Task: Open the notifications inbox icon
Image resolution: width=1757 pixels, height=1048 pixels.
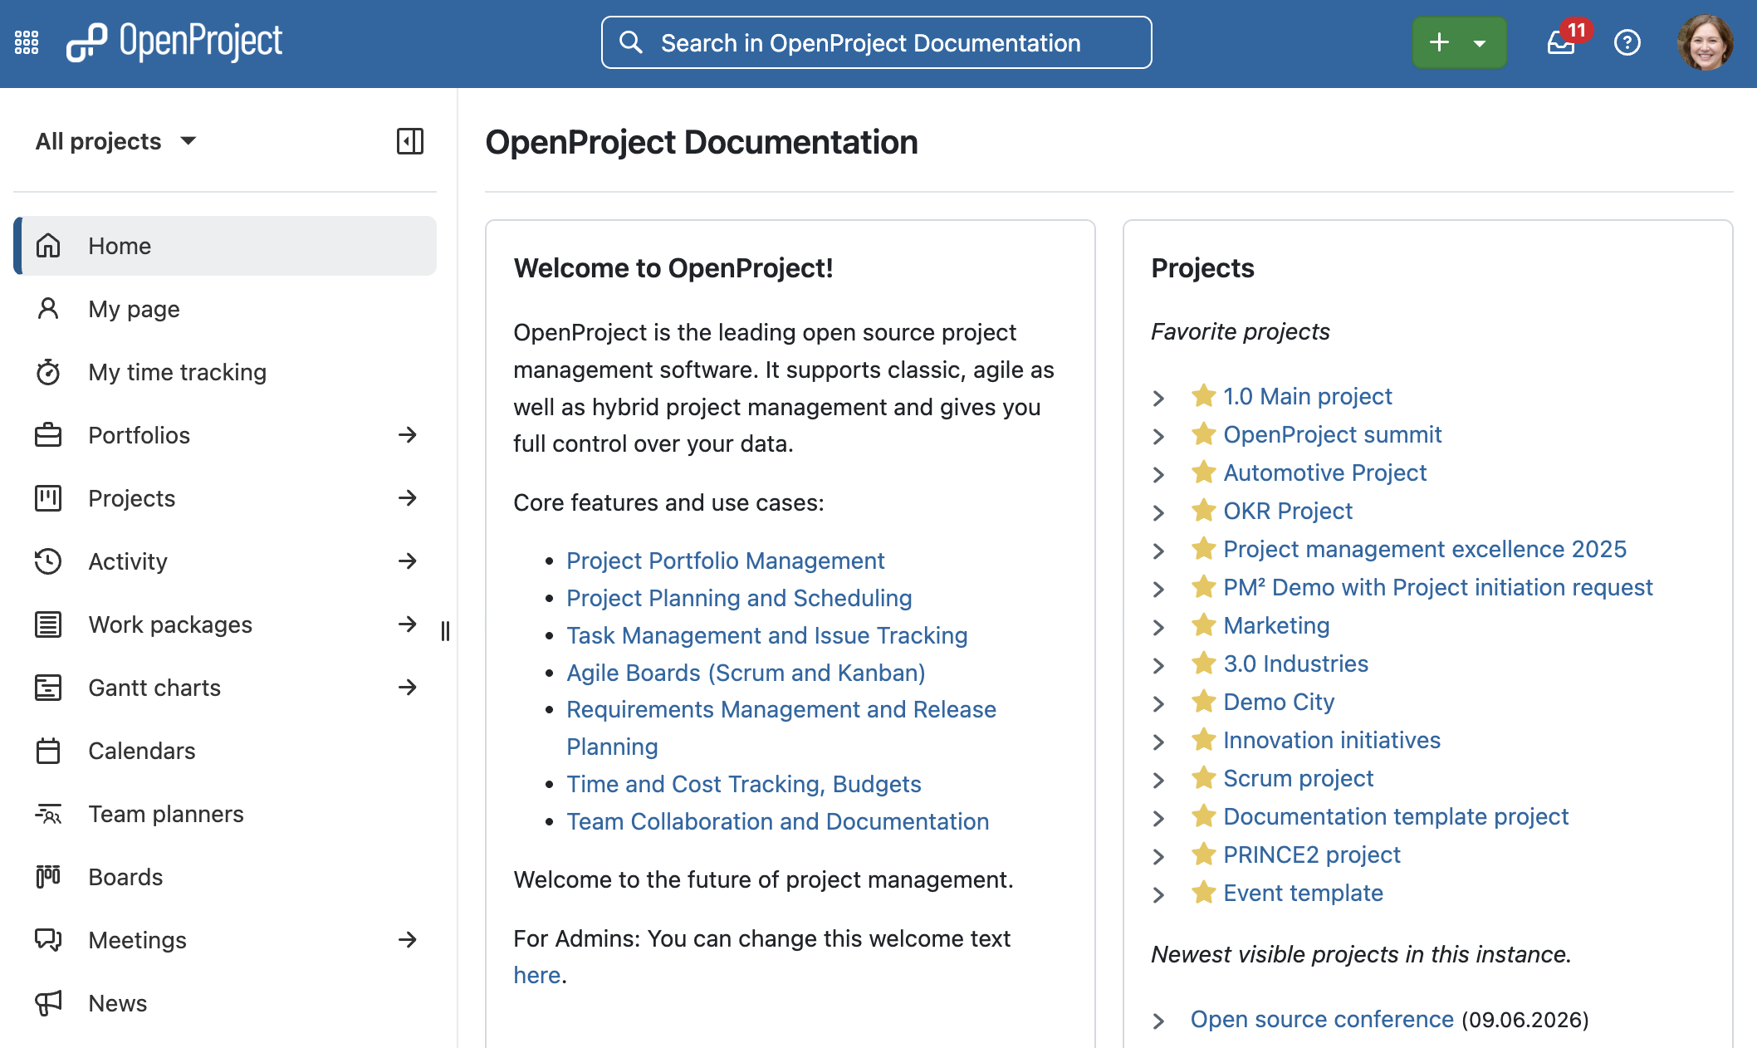Action: pyautogui.click(x=1561, y=42)
